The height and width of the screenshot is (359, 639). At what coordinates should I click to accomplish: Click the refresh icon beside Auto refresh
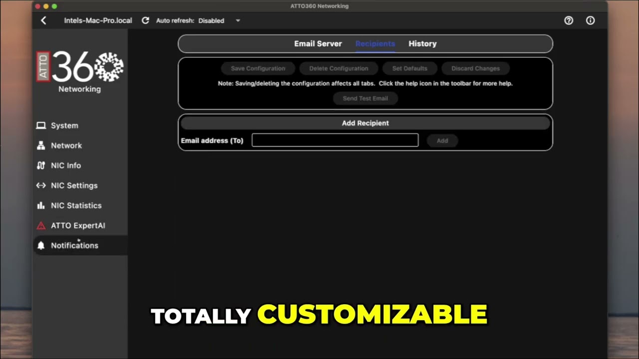(145, 20)
